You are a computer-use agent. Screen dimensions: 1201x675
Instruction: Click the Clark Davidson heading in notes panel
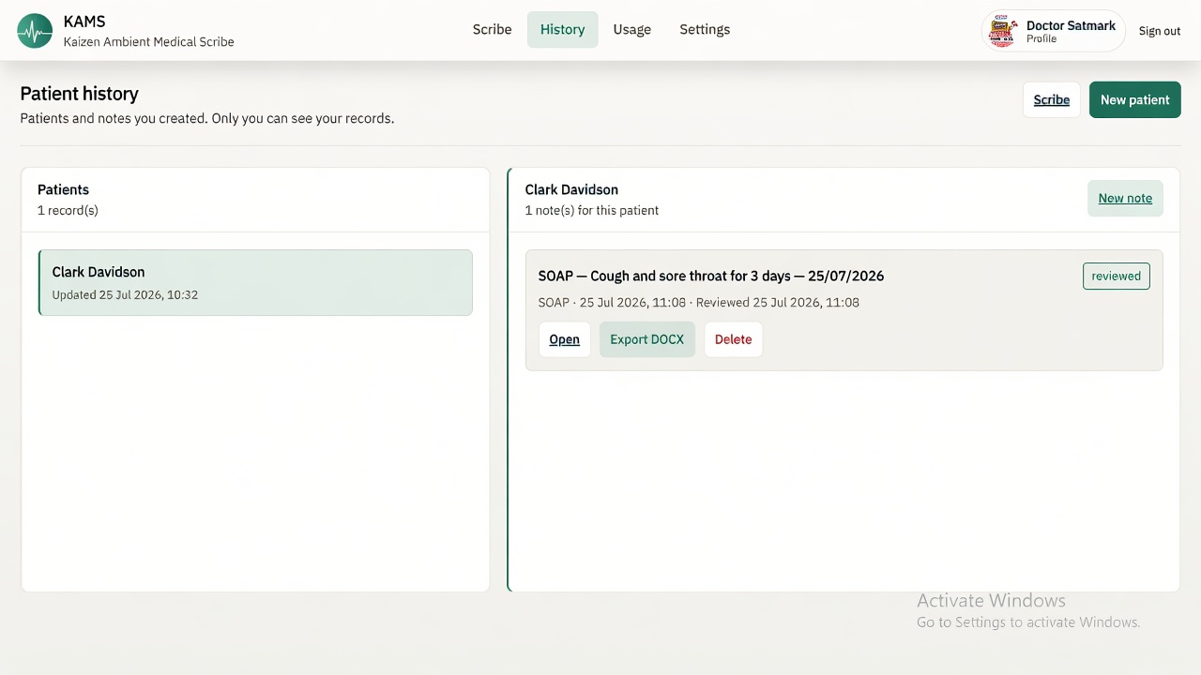(x=571, y=189)
